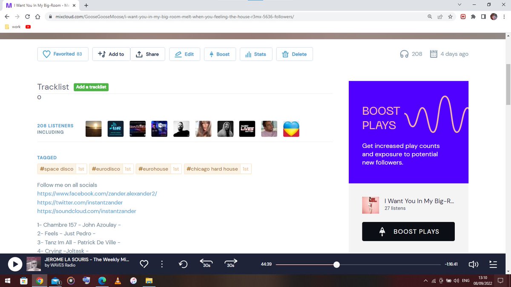Viewport: 511px width, 287px height.
Task: Open iTunes from the taskbar
Action: tap(133, 281)
